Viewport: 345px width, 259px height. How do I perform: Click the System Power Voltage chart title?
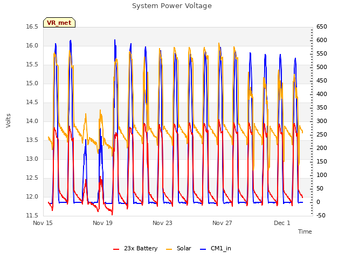click(172, 6)
